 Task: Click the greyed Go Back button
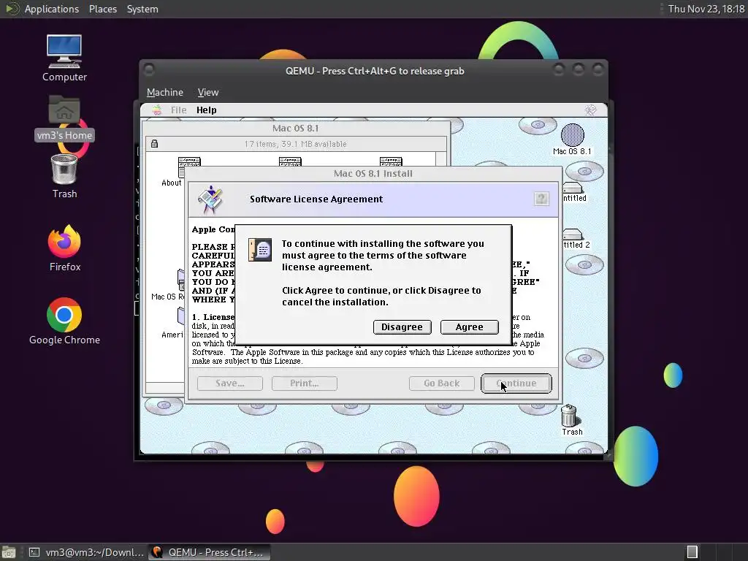point(442,383)
